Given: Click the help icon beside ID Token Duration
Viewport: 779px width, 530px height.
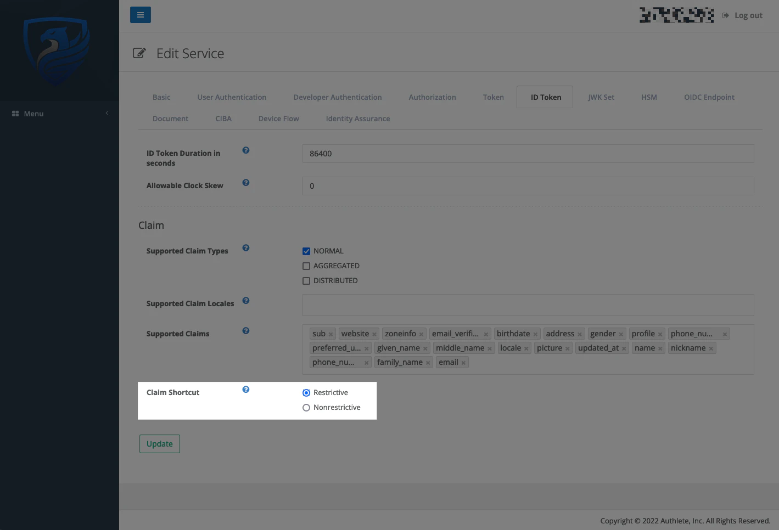Looking at the screenshot, I should click(x=245, y=150).
